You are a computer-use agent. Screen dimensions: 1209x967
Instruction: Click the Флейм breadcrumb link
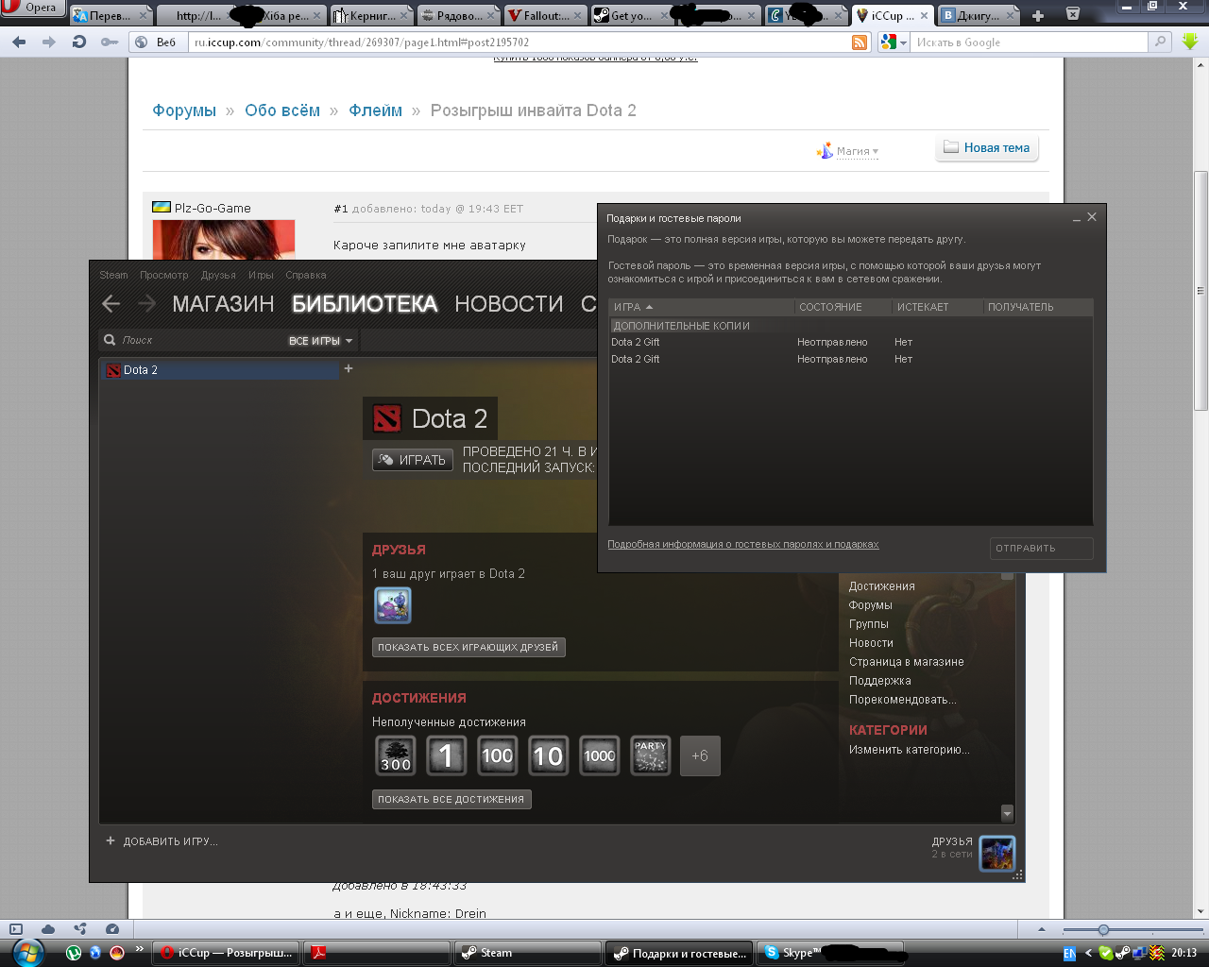point(376,110)
